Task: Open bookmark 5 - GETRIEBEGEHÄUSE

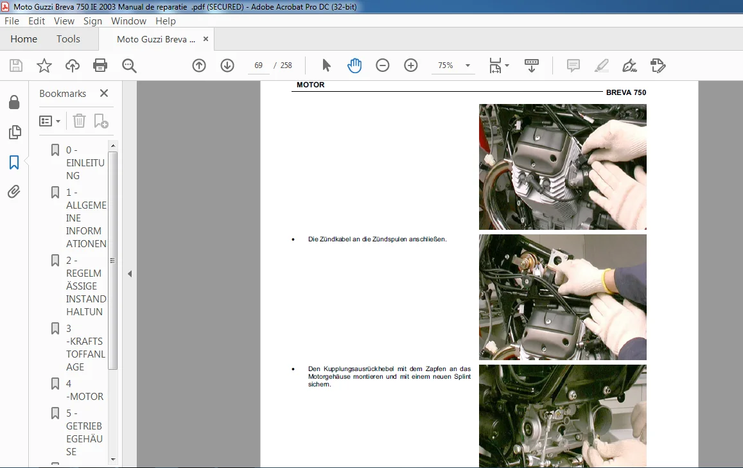Action: (84, 432)
